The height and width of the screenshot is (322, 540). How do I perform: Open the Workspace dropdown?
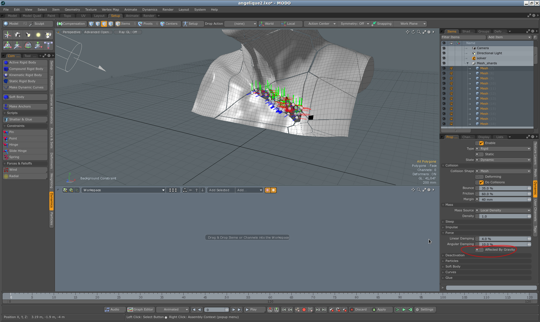click(123, 190)
